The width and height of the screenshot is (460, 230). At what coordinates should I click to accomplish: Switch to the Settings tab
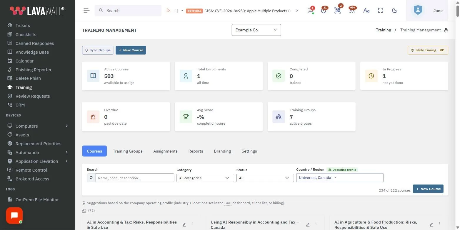249,151
